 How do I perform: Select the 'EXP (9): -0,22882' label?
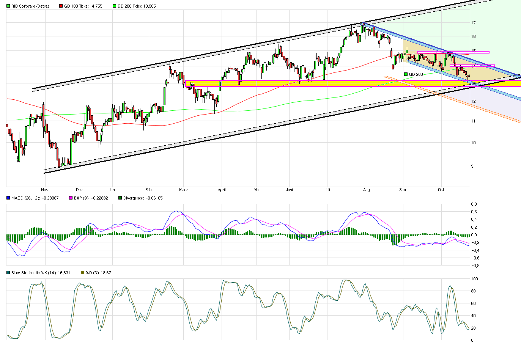pyautogui.click(x=91, y=198)
